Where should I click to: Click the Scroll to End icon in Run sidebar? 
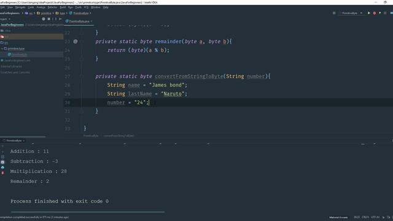pyautogui.click(x=2, y=162)
